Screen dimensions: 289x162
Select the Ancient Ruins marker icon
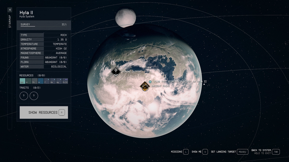(x=145, y=86)
